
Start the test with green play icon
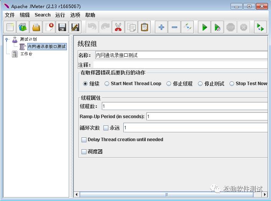[x=204, y=27]
